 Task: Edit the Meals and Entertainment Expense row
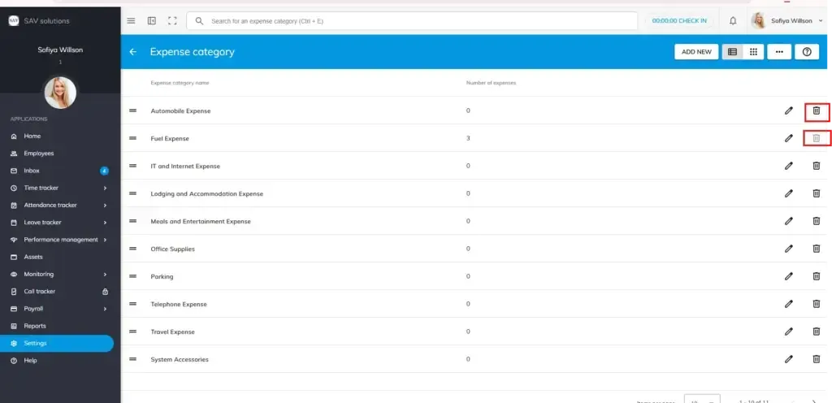789,221
